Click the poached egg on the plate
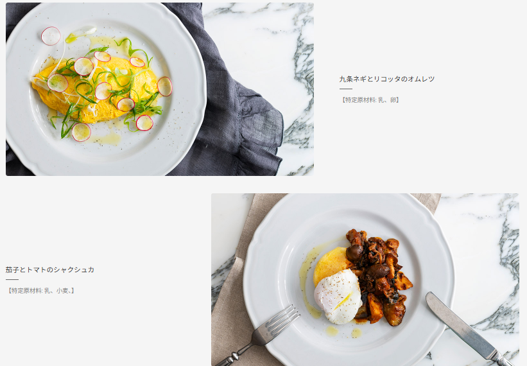 click(x=338, y=297)
